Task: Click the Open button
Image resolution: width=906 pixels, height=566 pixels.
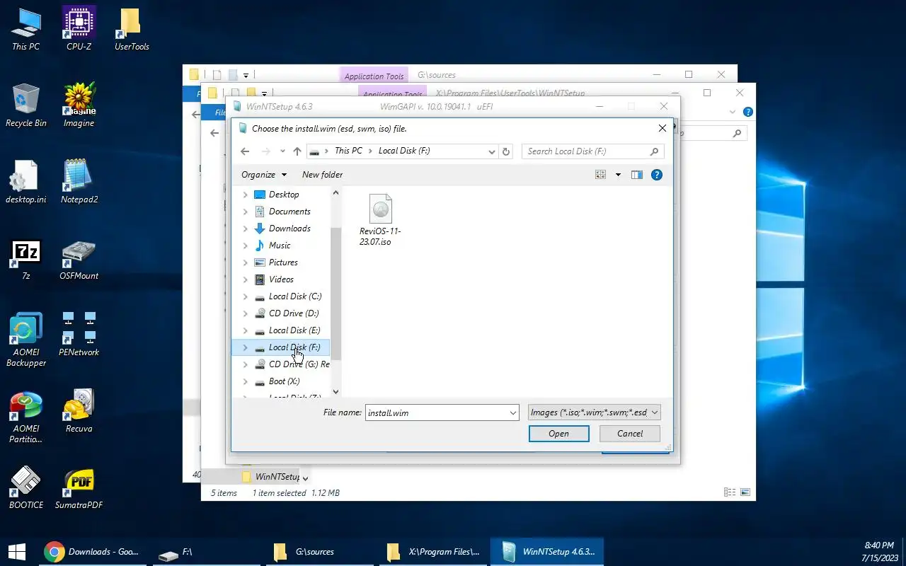Action: [558, 434]
